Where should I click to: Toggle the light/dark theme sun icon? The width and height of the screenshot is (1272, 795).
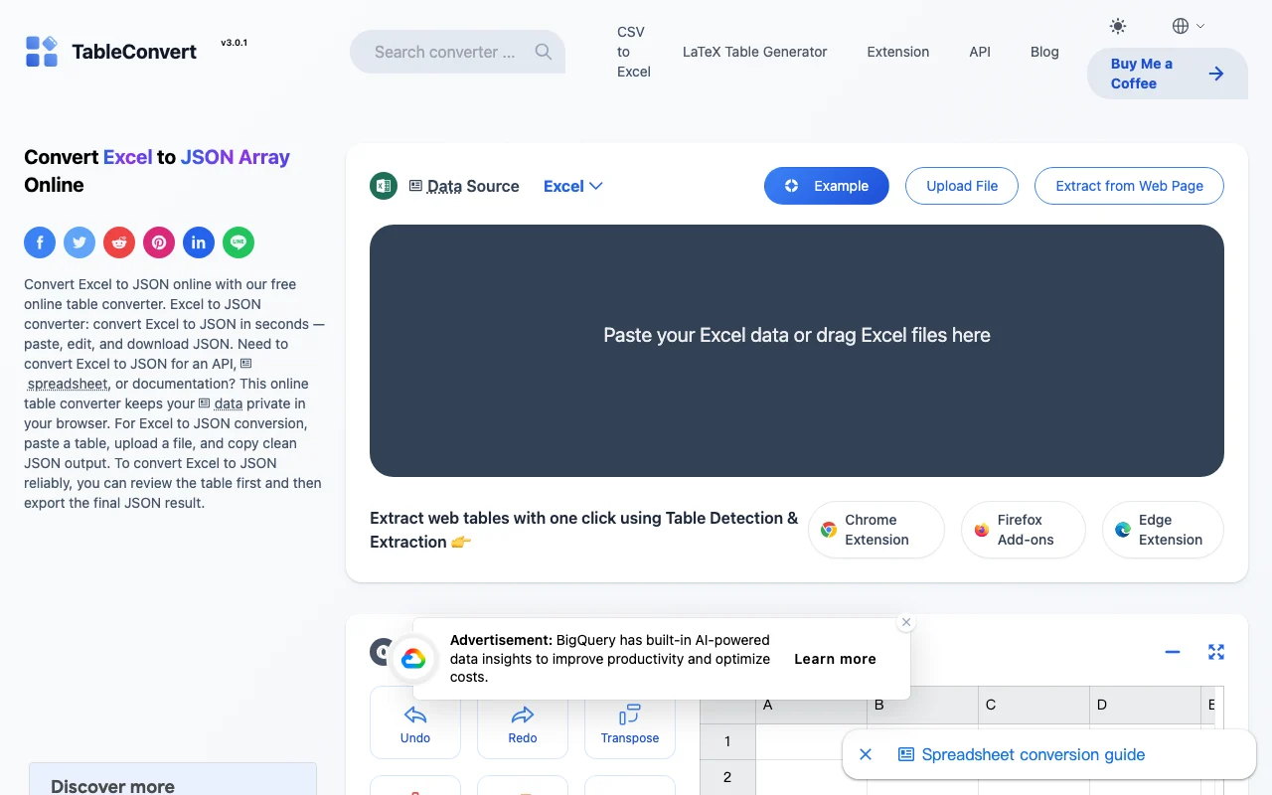tap(1118, 26)
